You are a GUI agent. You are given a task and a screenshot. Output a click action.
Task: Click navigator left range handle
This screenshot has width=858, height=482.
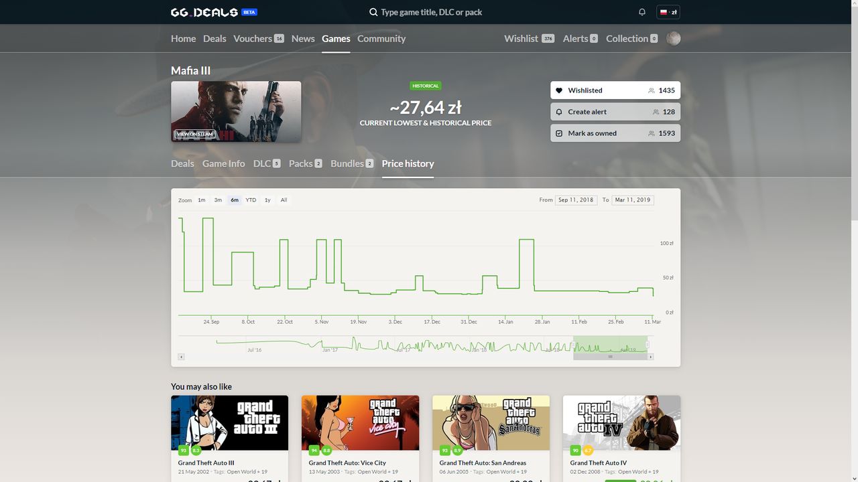tap(574, 345)
